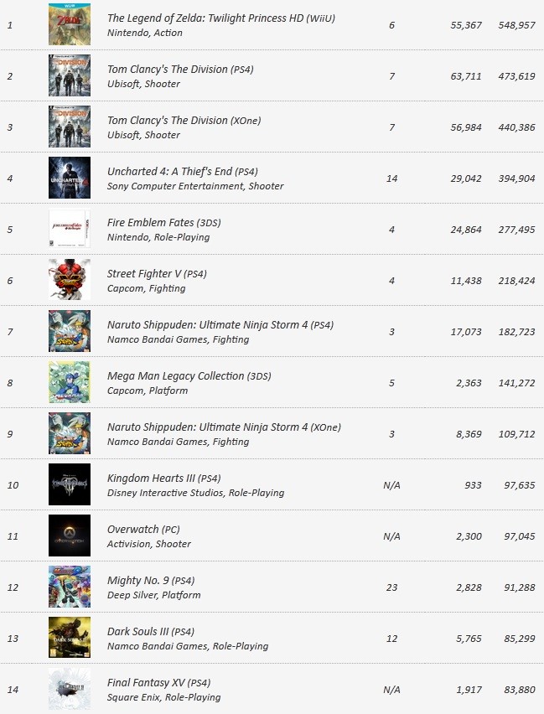
Task: Click The Division PS4 cover thumbnail
Action: point(70,75)
